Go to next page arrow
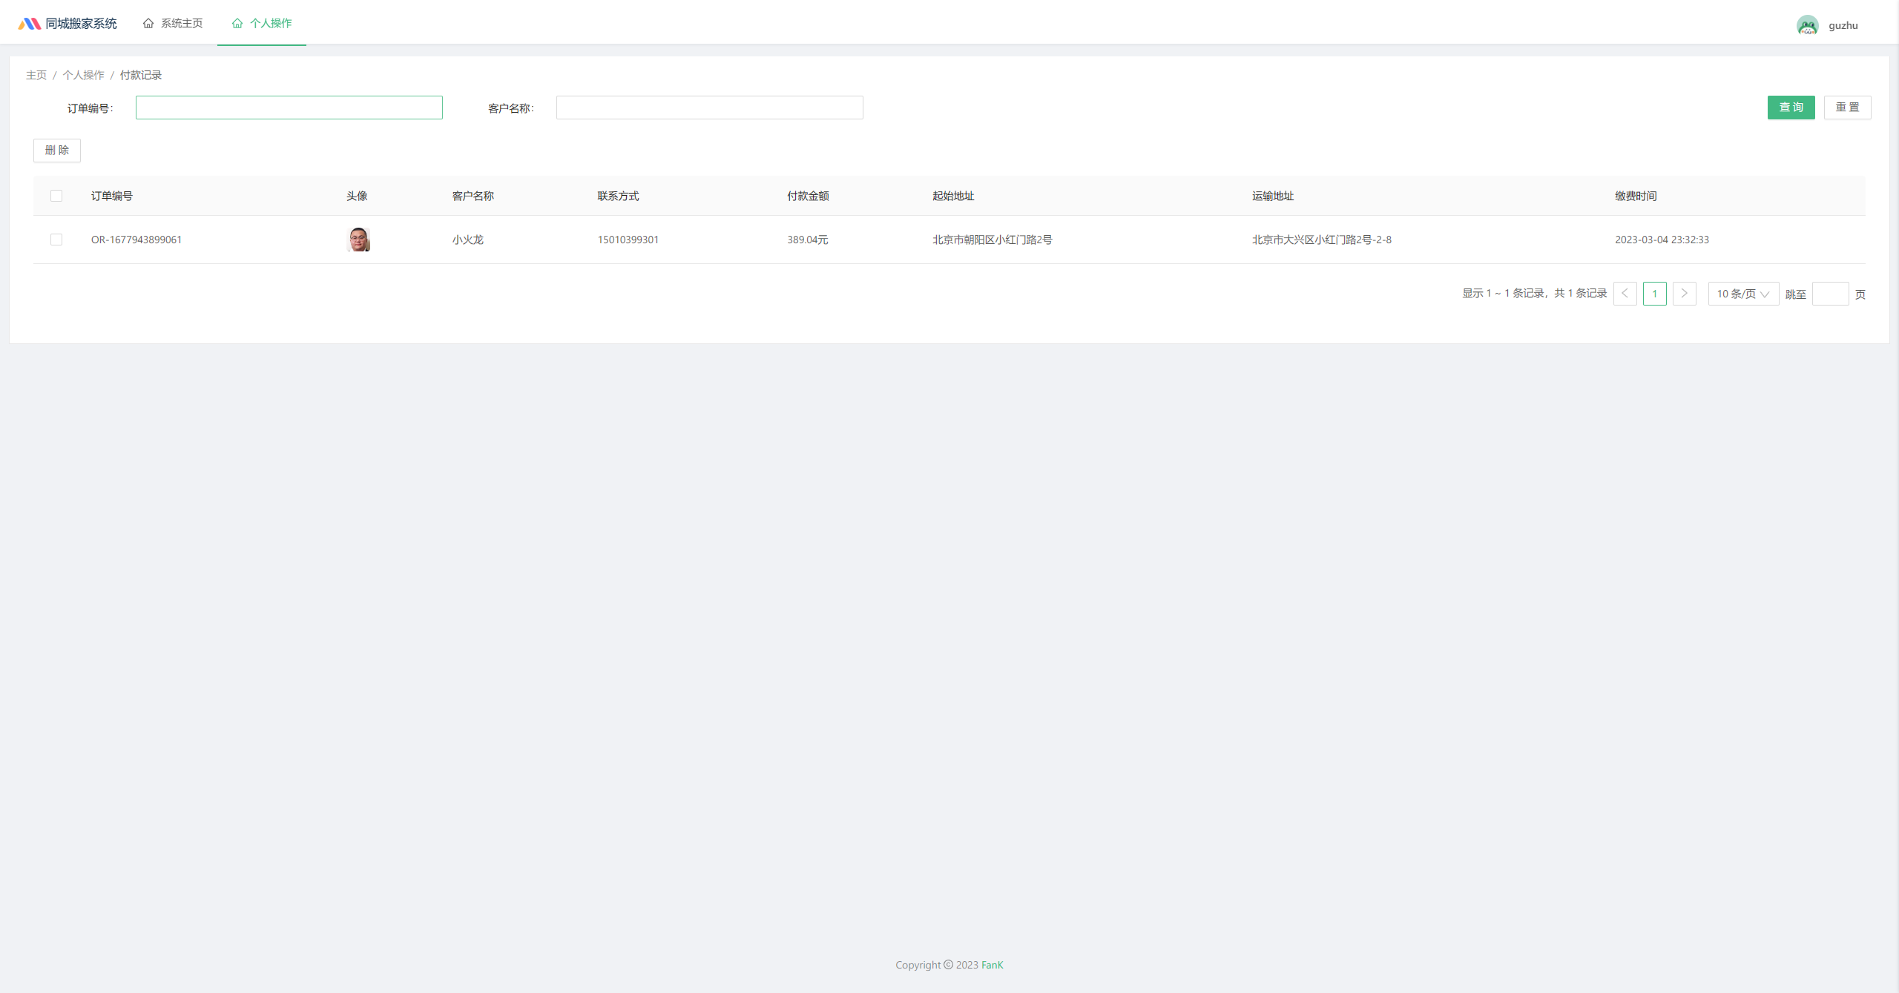This screenshot has height=993, width=1899. (x=1684, y=294)
